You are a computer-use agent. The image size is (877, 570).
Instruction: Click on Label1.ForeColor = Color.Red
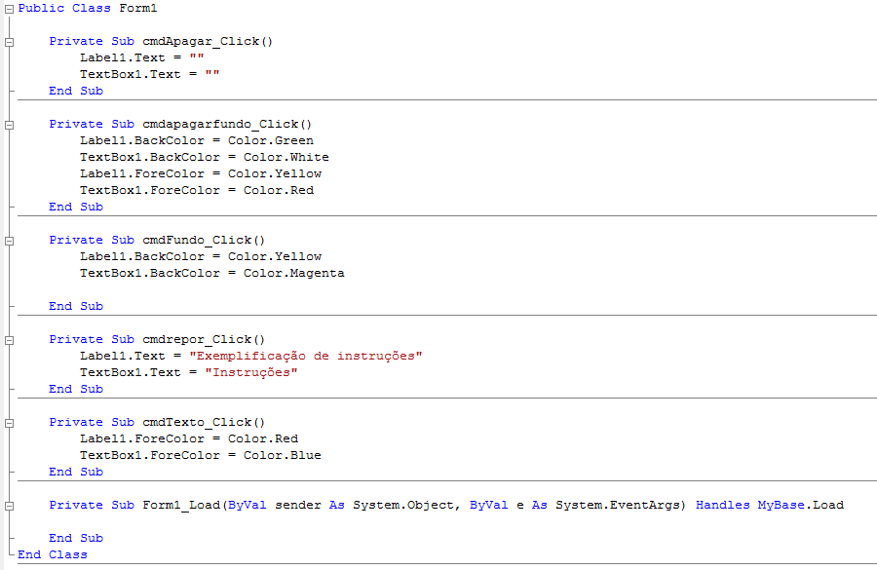pos(189,438)
